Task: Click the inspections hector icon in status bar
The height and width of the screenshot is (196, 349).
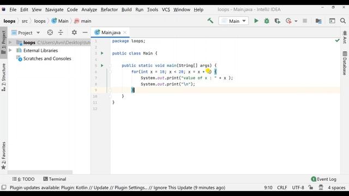Action: click(x=321, y=187)
